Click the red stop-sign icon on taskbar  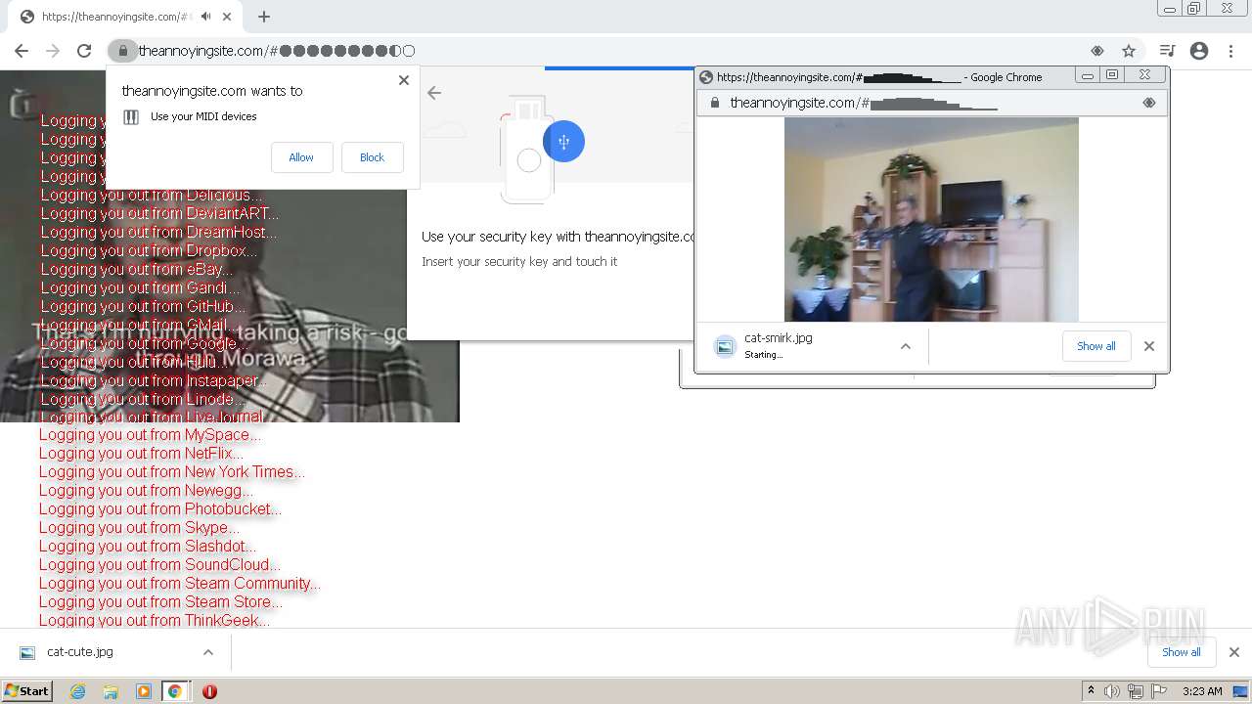tap(209, 691)
